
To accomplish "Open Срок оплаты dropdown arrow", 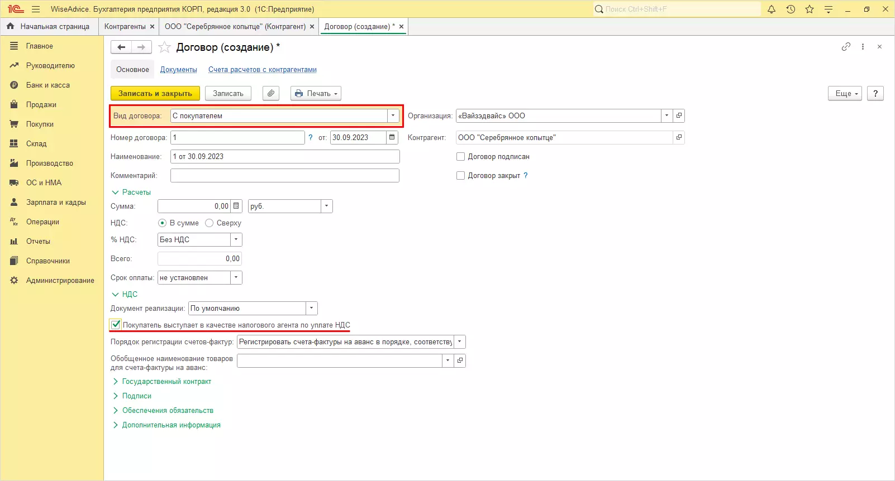I will coord(236,277).
